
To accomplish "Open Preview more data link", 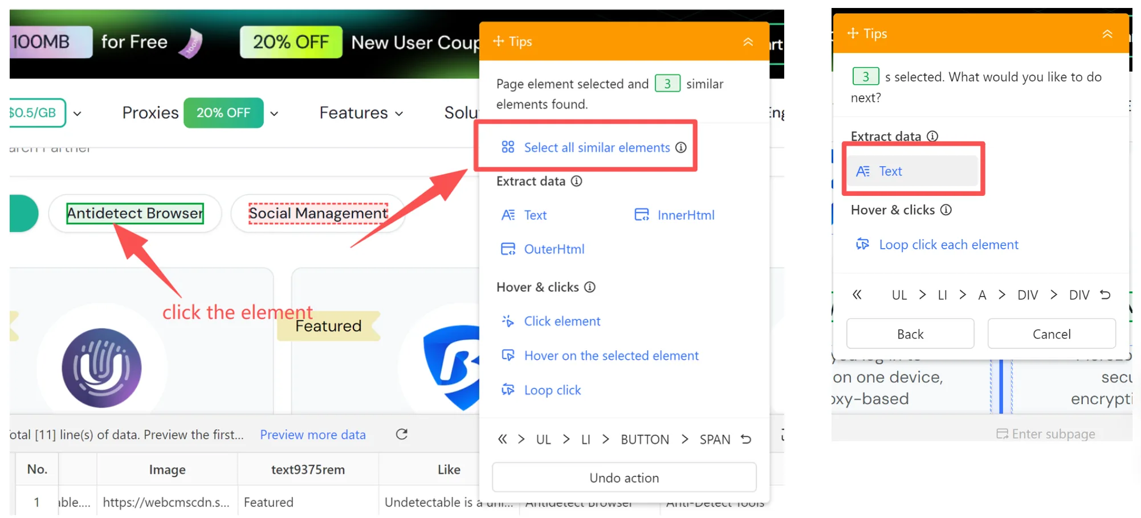I will [313, 434].
